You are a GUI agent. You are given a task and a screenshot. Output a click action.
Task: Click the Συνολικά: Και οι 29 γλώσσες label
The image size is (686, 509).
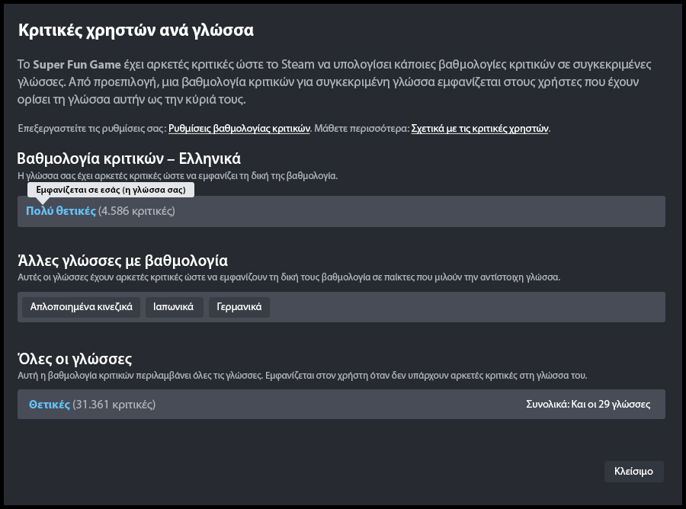point(588,405)
